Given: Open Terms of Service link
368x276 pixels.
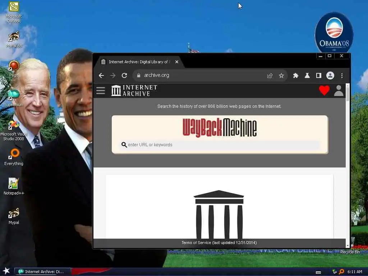Looking at the screenshot, I should [x=219, y=243].
